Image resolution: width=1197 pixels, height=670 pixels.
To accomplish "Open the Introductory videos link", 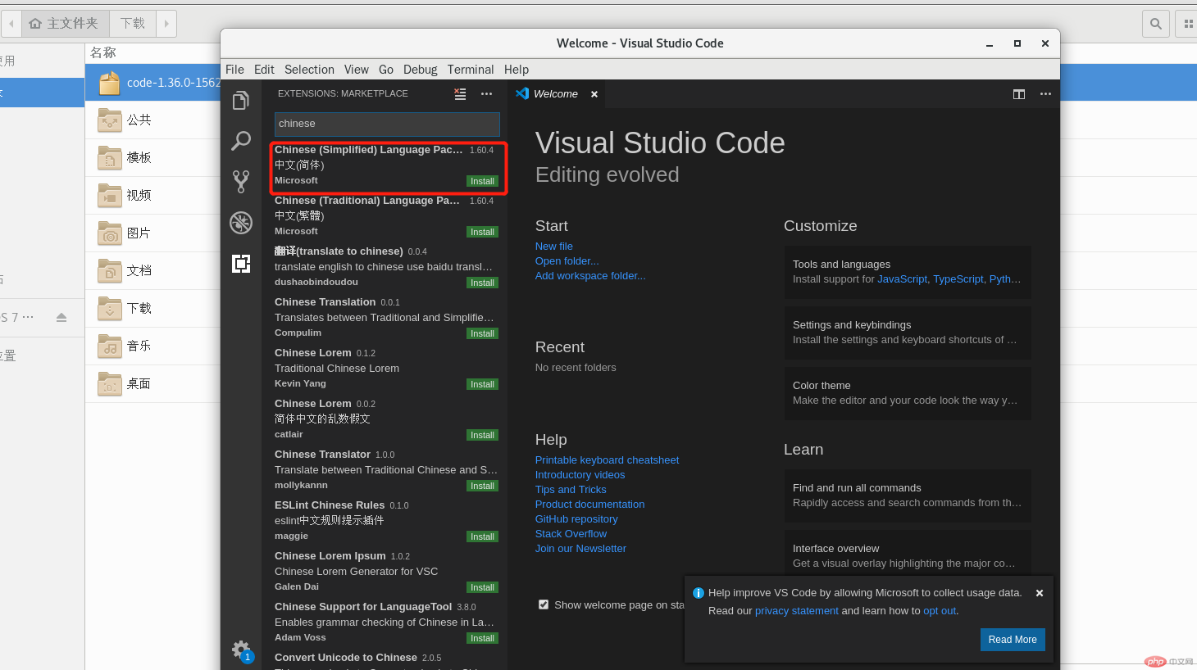I will point(580,475).
